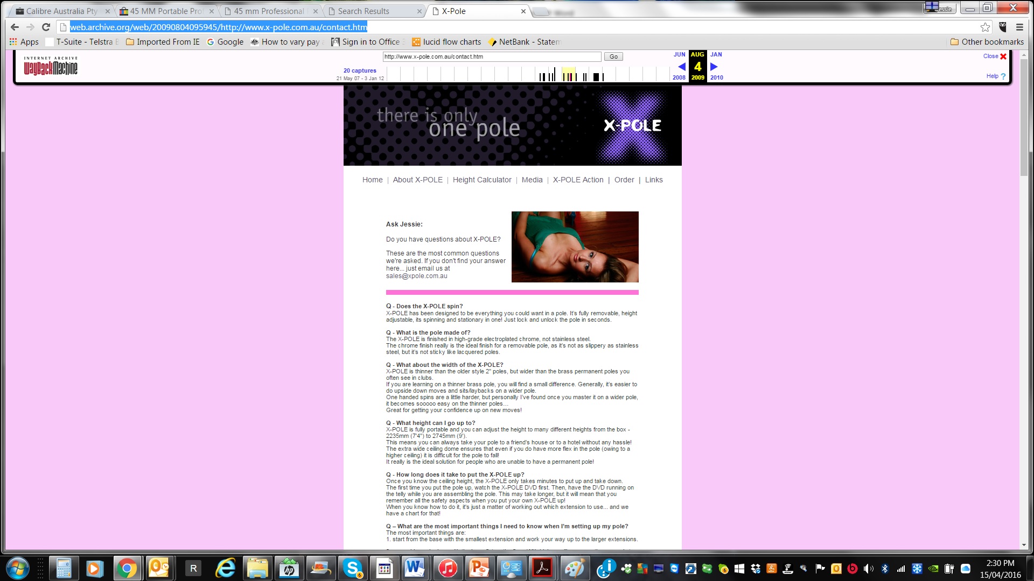
Task: Open the Dropbox tray icon
Action: [x=756, y=569]
